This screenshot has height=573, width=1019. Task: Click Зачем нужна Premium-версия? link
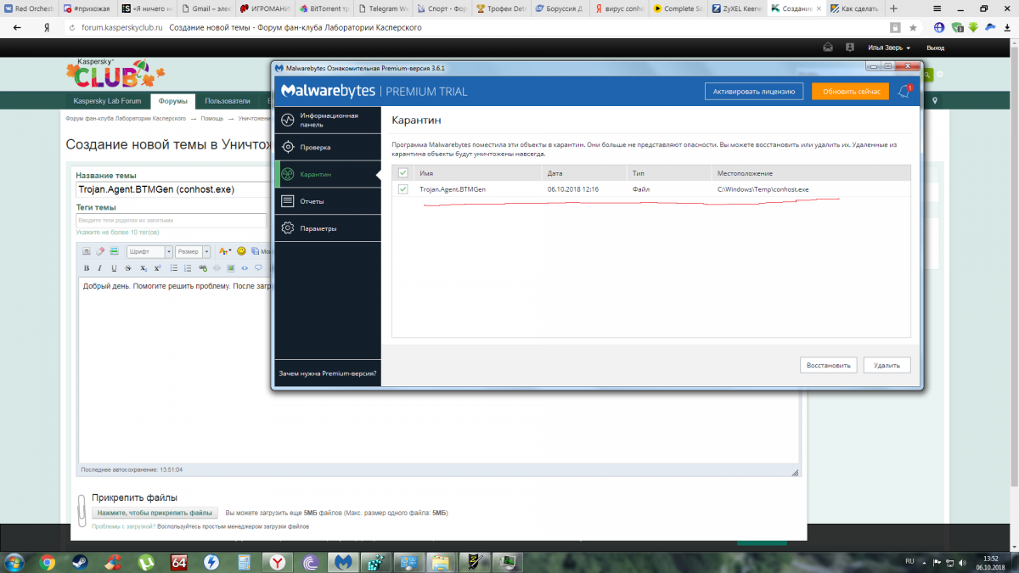pyautogui.click(x=328, y=373)
